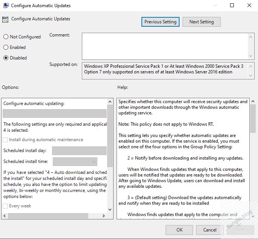Image resolution: width=258 pixels, height=239 pixels.
Task: Click the 'Options:' label
Action: [10, 87]
